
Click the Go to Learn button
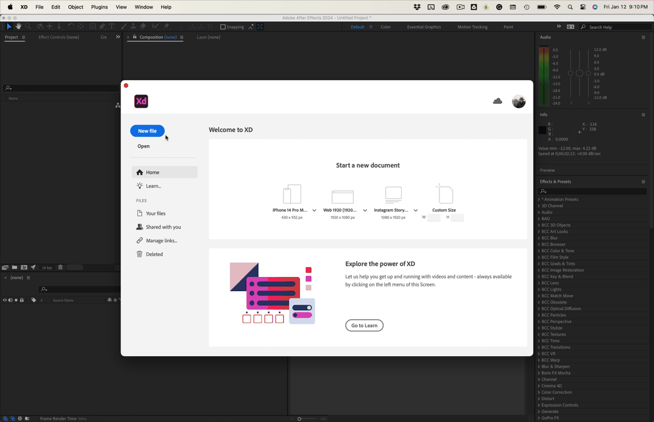click(364, 325)
